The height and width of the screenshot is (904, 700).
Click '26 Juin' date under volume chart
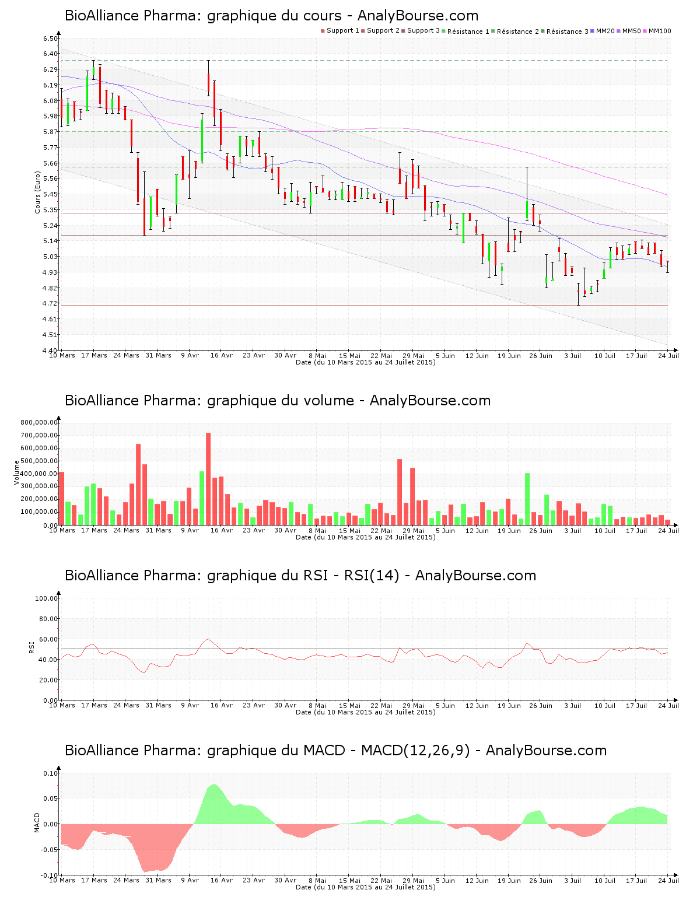(x=541, y=530)
